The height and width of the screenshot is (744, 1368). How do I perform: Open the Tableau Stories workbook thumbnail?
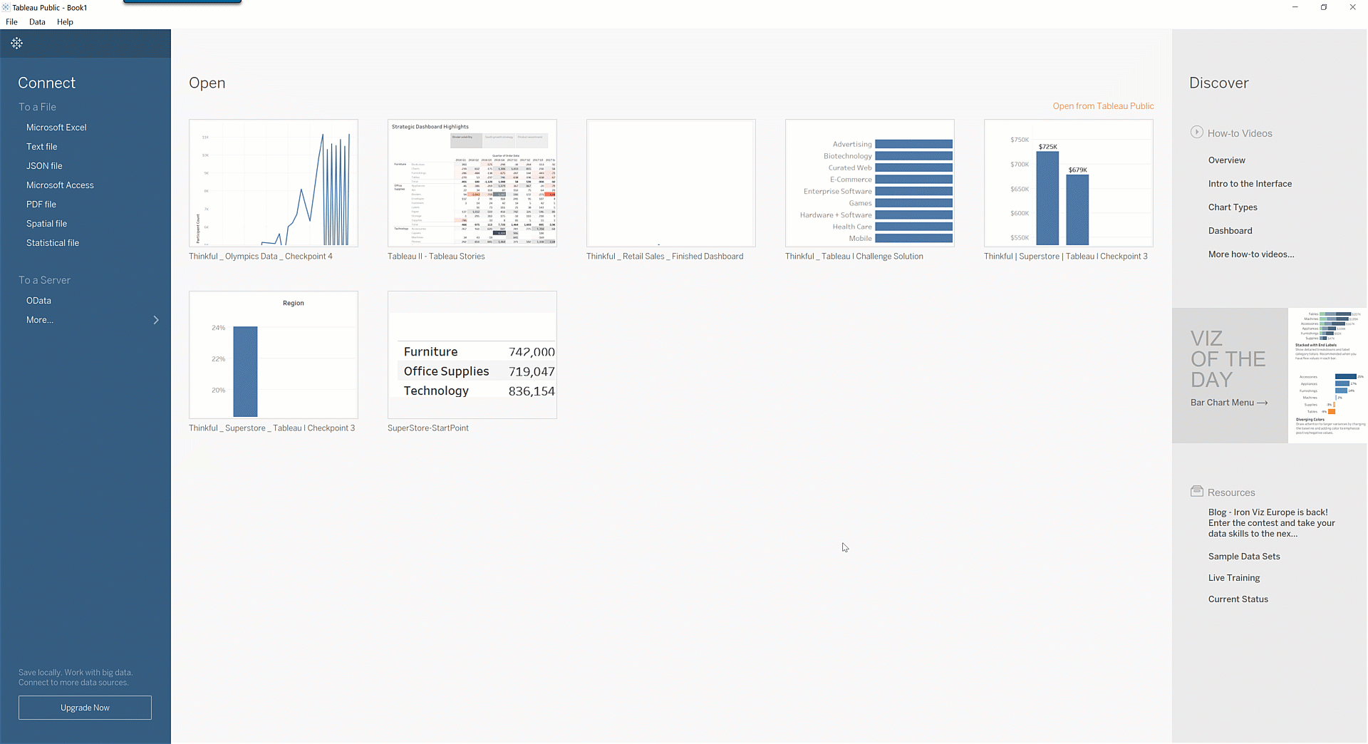click(472, 183)
